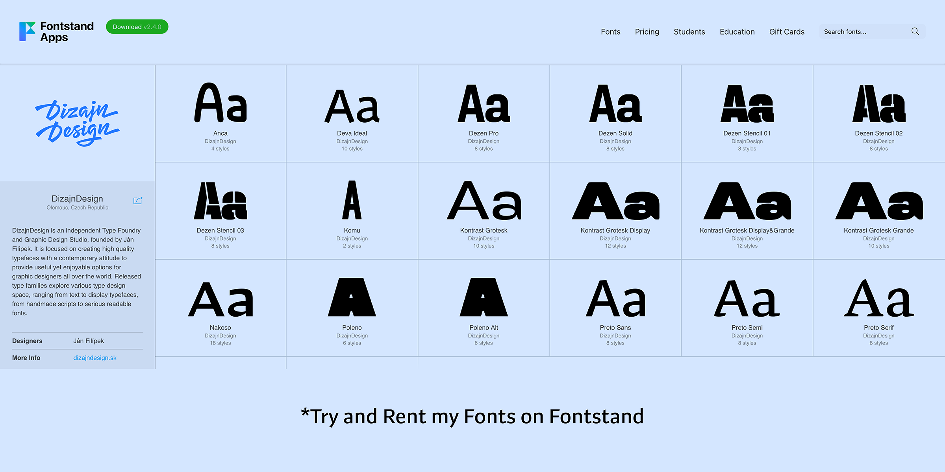Click DizajnDesign foundry label under Dezen Pro
Screen dimensions: 945x472
[484, 141]
